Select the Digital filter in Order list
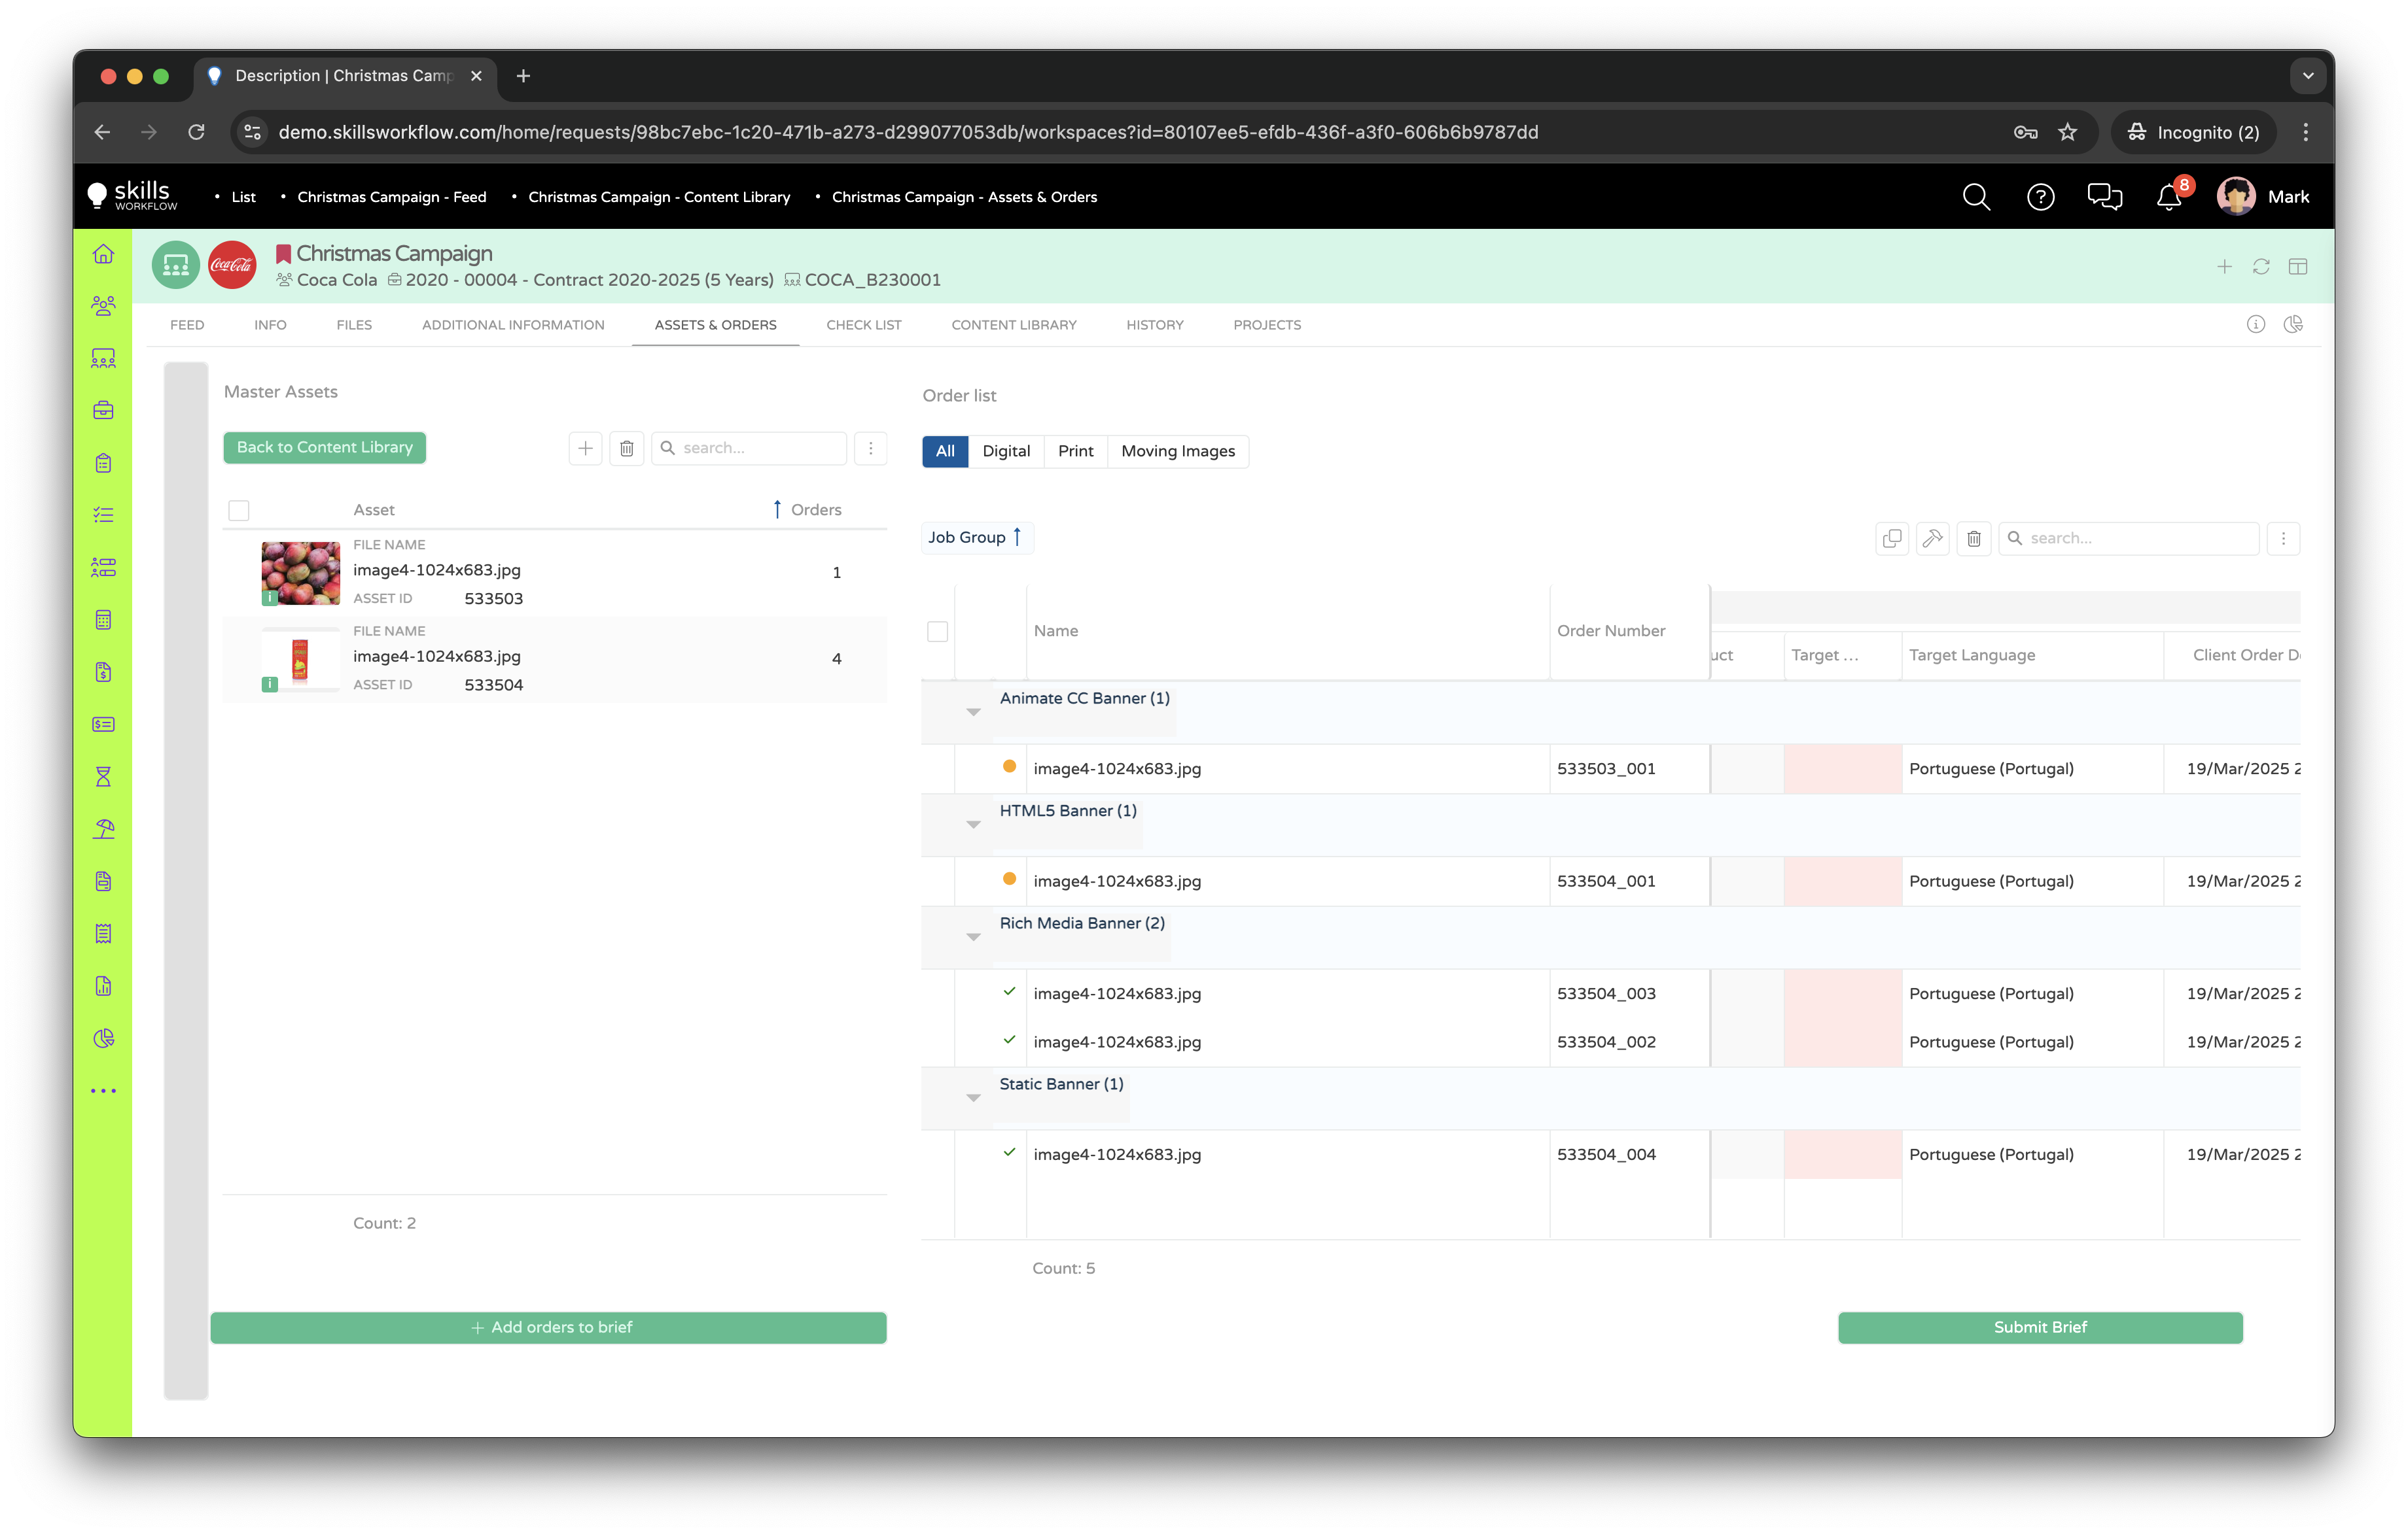This screenshot has width=2408, height=1534. tap(1005, 452)
